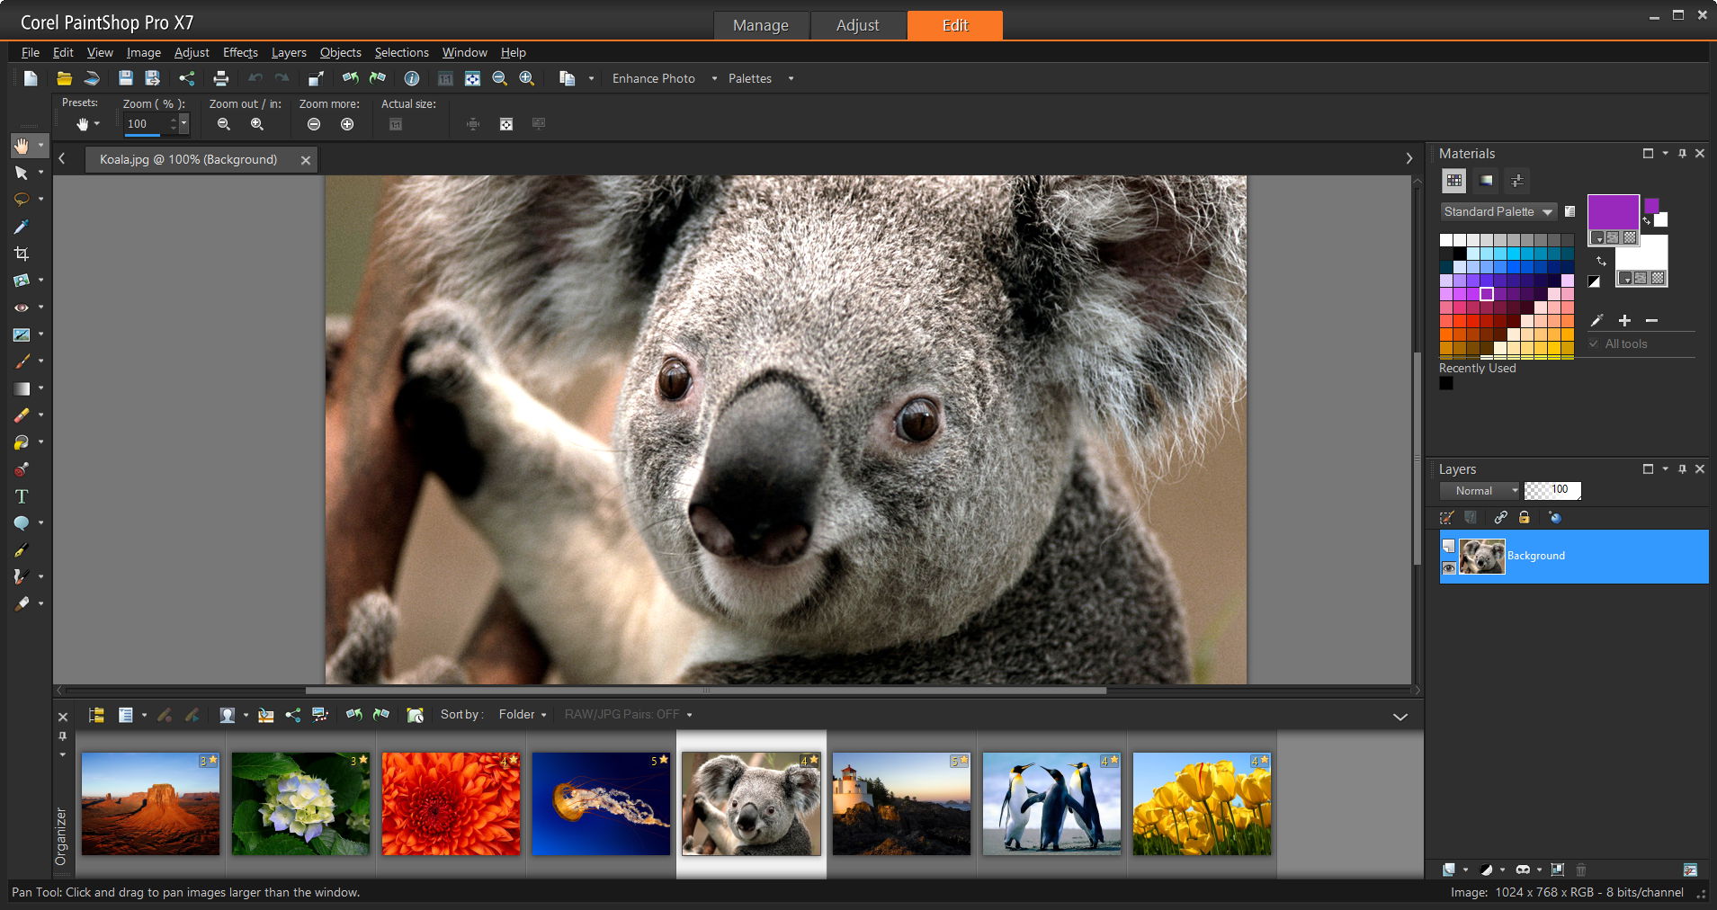Pick the Dropper tool in left toolbar
The width and height of the screenshot is (1717, 910).
point(22,227)
